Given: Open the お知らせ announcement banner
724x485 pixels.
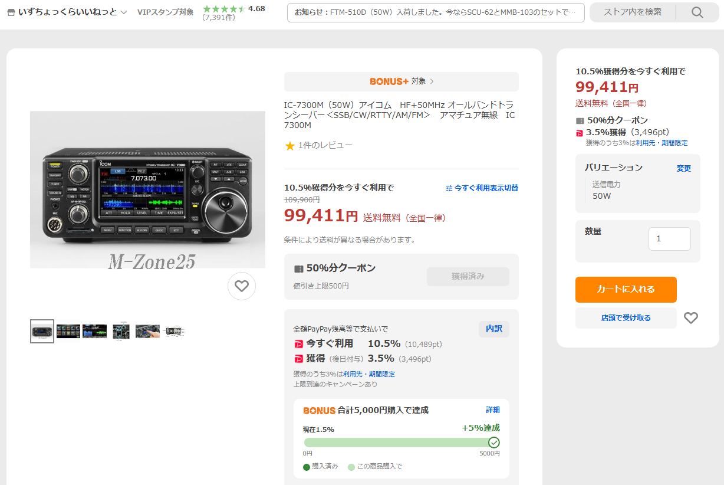Looking at the screenshot, I should [x=436, y=12].
